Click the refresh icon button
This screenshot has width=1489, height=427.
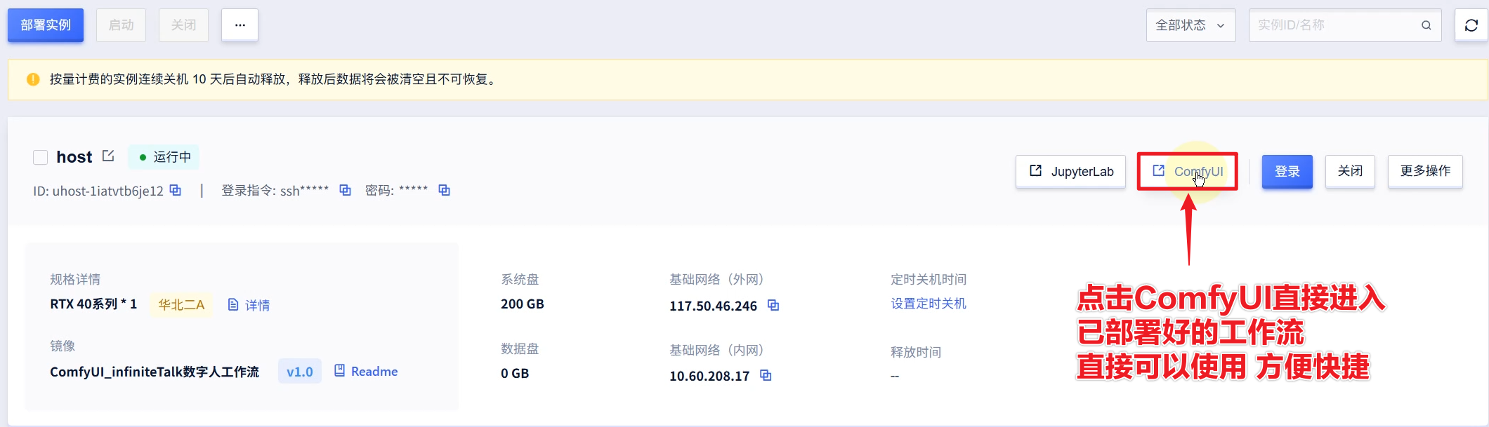click(x=1471, y=25)
